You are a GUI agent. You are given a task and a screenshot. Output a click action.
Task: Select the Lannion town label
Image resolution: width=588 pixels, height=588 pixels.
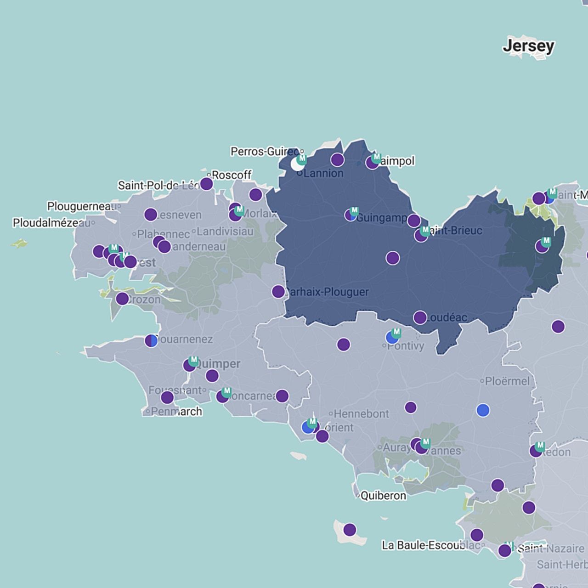323,173
